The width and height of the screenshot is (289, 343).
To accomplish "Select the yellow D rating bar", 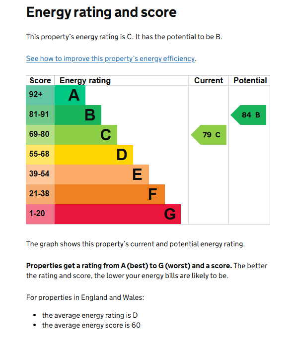I will pyautogui.click(x=94, y=155).
